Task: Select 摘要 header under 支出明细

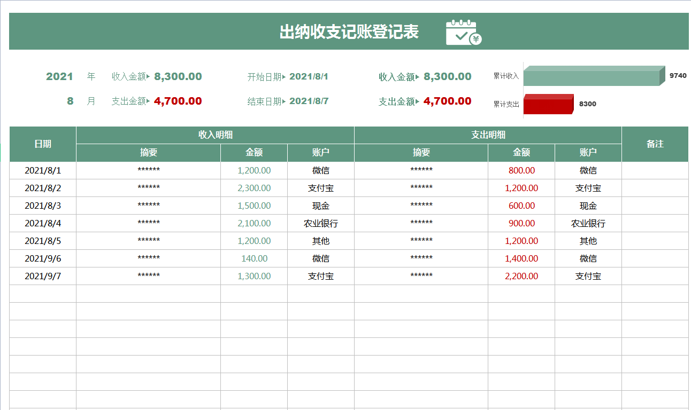Action: pos(421,153)
